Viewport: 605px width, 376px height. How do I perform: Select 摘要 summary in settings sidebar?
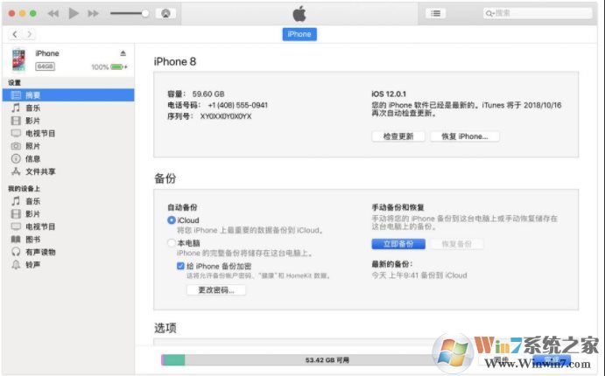pos(68,95)
